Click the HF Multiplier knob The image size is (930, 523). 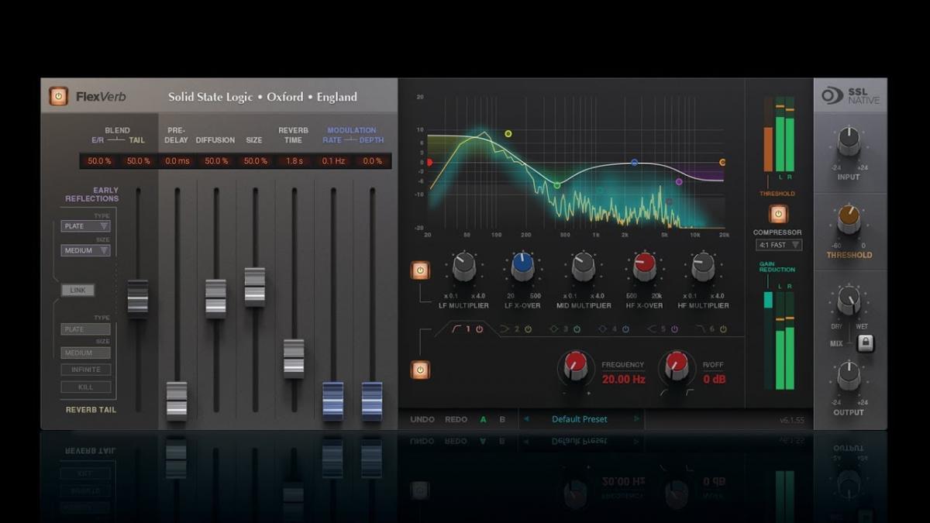pos(703,267)
